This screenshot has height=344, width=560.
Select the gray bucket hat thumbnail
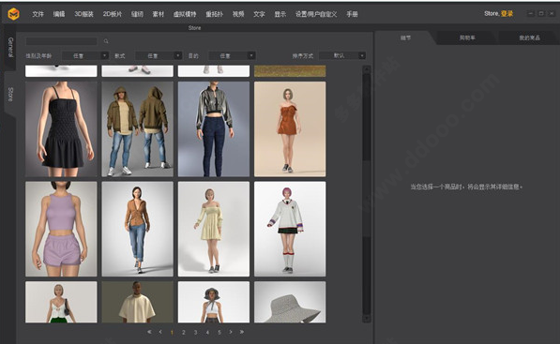(290, 302)
